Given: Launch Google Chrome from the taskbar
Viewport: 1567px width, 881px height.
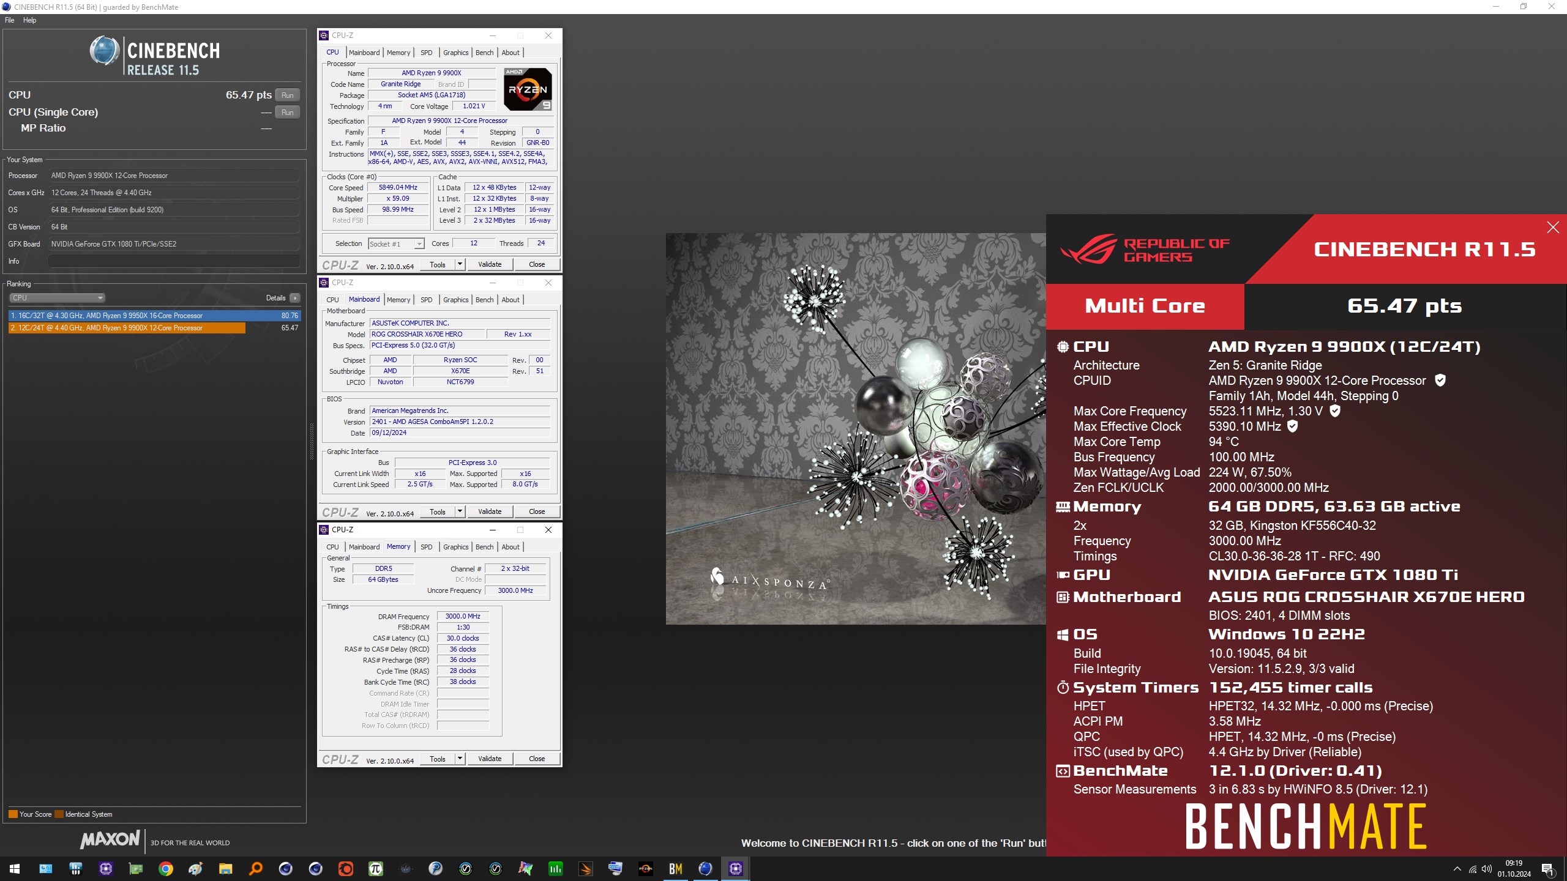Looking at the screenshot, I should point(165,869).
